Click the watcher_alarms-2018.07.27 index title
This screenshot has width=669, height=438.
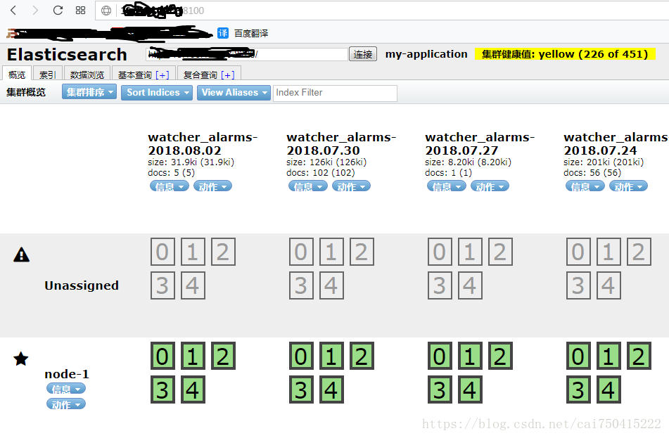pyautogui.click(x=480, y=143)
